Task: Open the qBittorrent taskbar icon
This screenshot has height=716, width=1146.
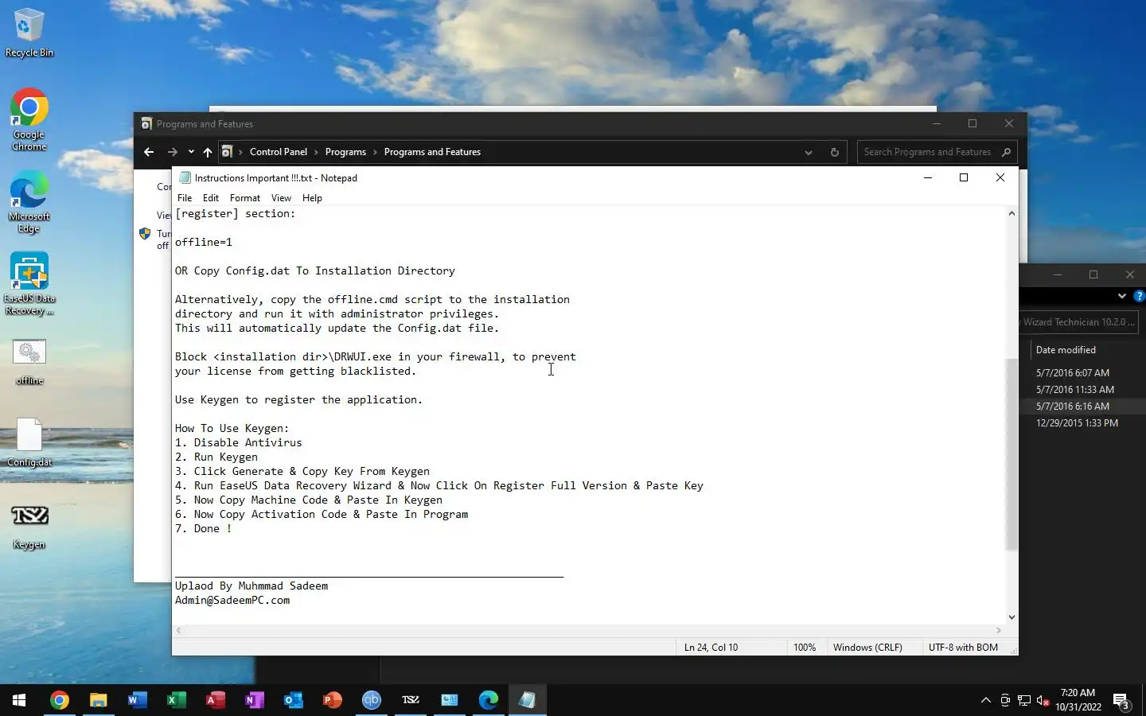Action: click(x=372, y=700)
